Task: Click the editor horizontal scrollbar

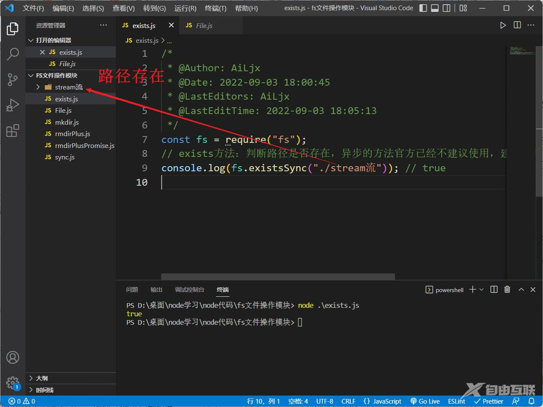Action: (x=278, y=276)
